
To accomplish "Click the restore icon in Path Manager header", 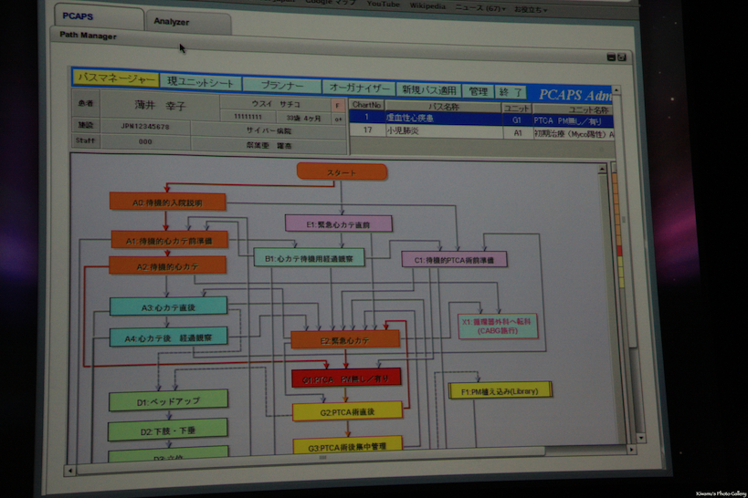I will (x=611, y=57).
